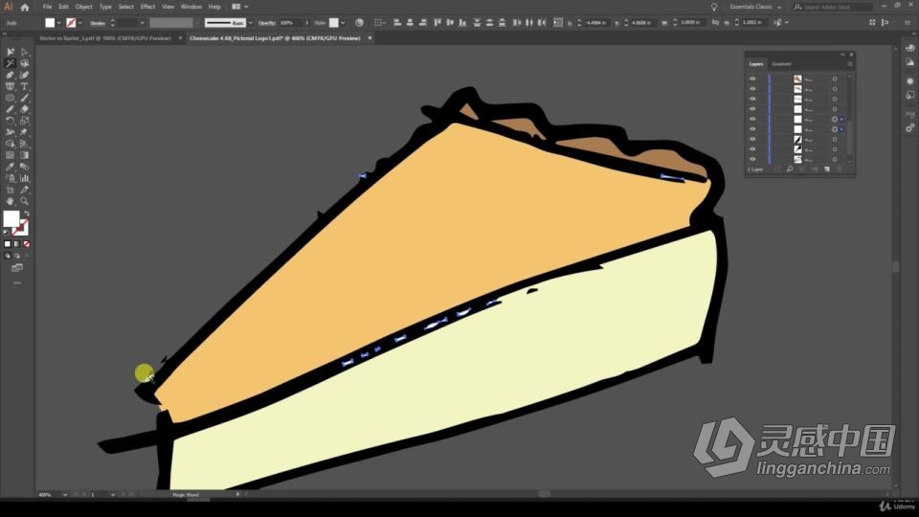
Task: Open the Window menu
Action: pyautogui.click(x=191, y=7)
